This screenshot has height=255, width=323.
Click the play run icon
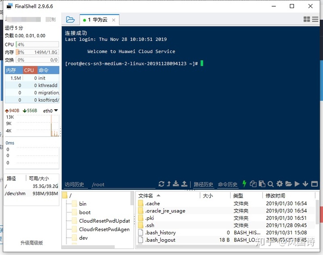click(297, 184)
